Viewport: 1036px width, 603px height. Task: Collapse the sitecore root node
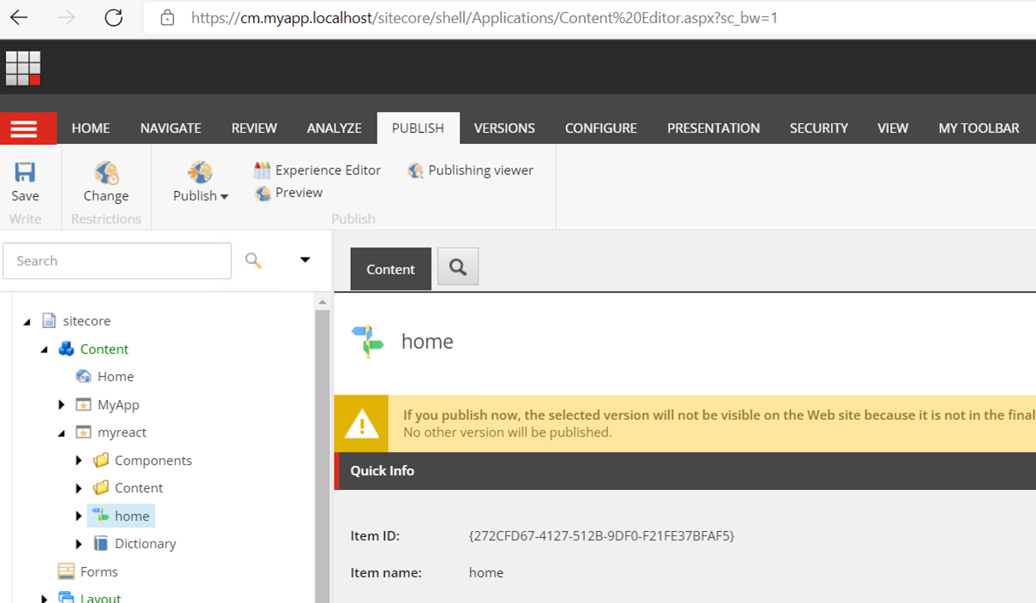[x=27, y=321]
